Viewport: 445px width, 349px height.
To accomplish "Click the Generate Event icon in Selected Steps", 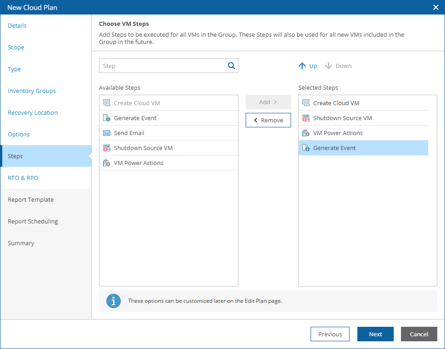I will (x=306, y=148).
